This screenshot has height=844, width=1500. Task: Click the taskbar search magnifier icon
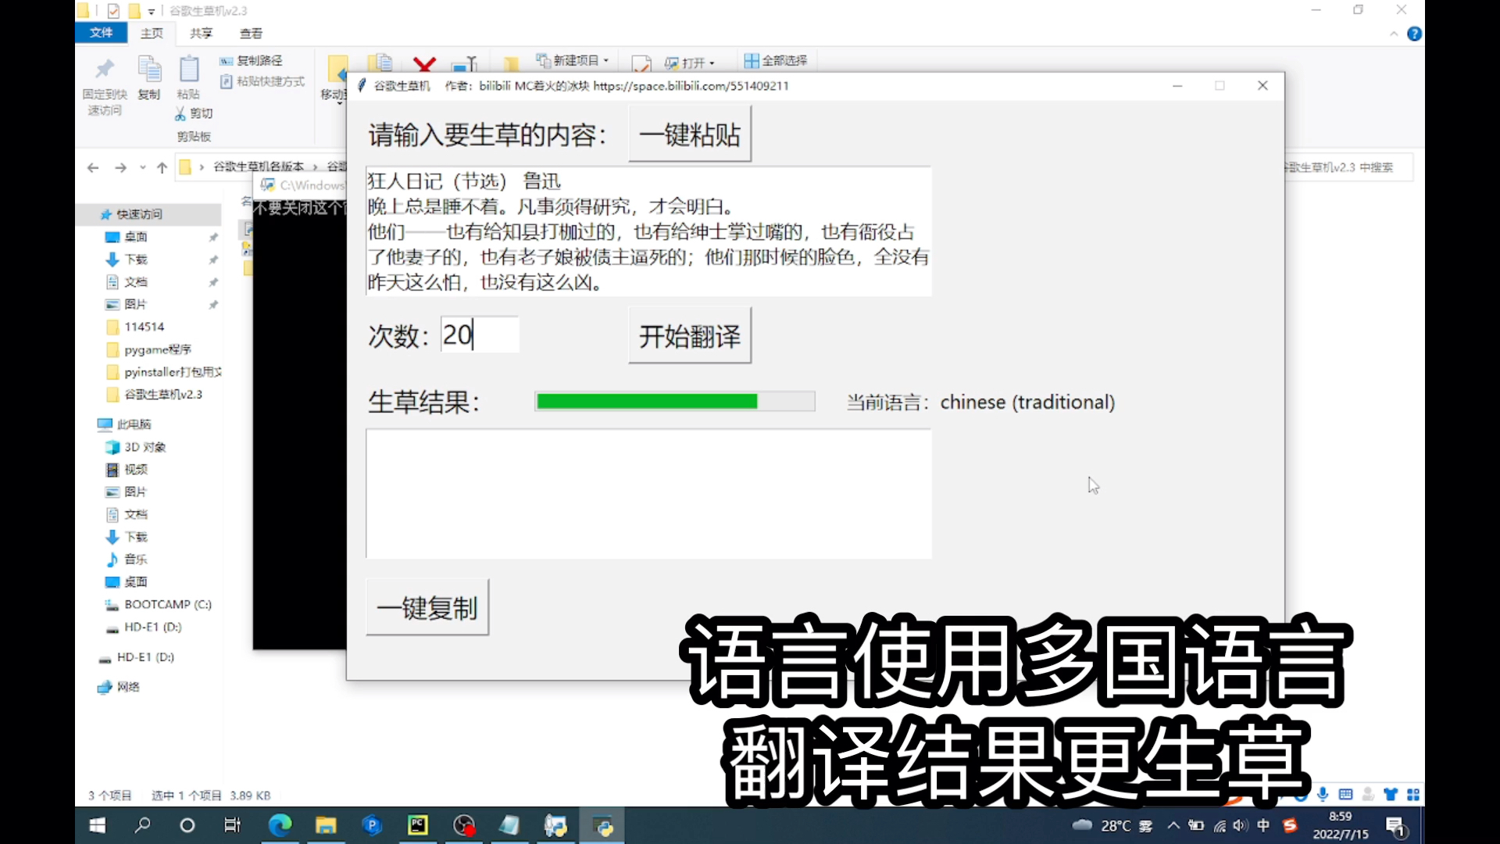coord(143,825)
